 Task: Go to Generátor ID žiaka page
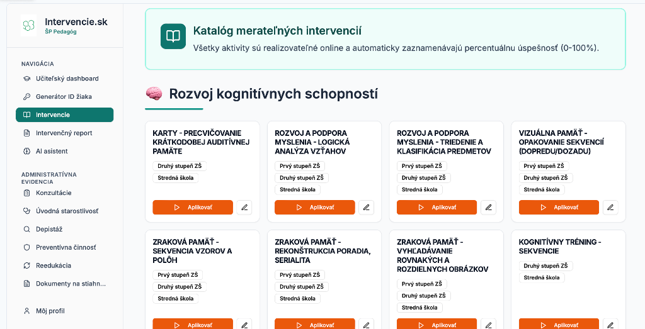[x=65, y=96]
